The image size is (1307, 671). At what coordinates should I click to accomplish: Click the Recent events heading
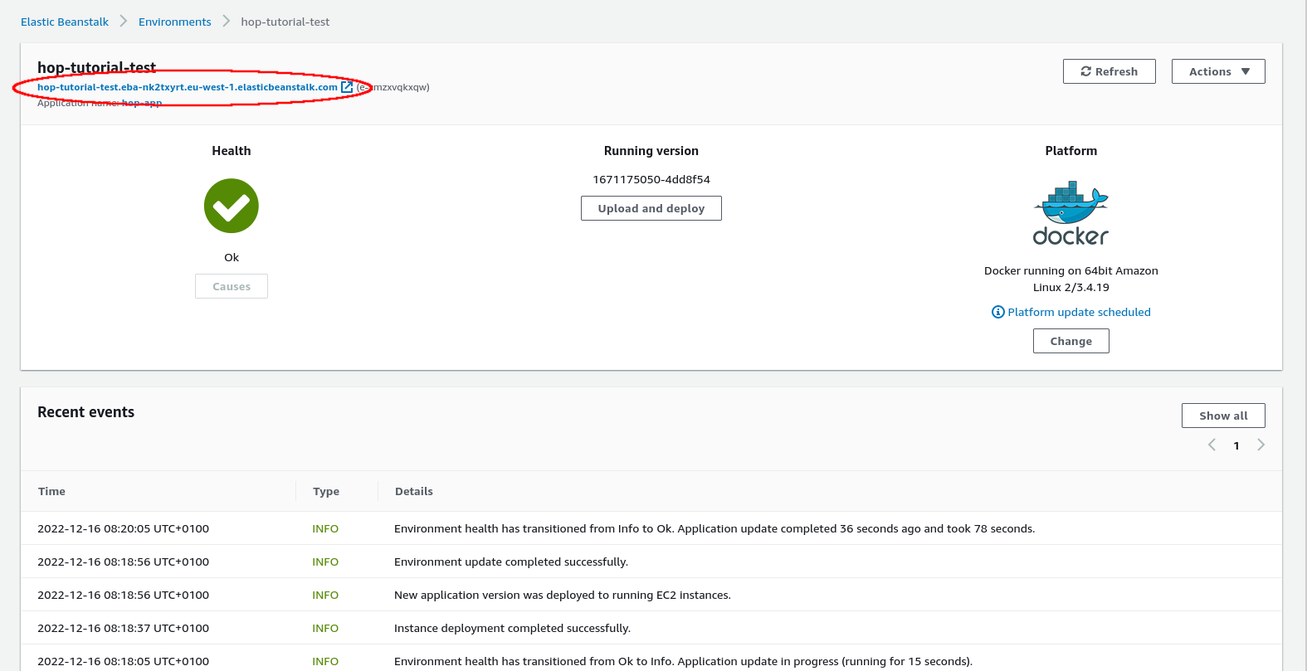point(85,412)
